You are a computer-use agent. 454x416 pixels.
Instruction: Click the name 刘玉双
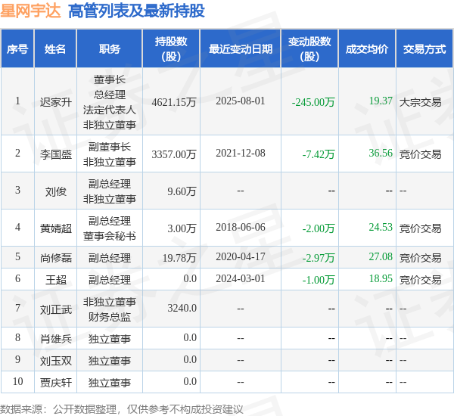coord(55,361)
